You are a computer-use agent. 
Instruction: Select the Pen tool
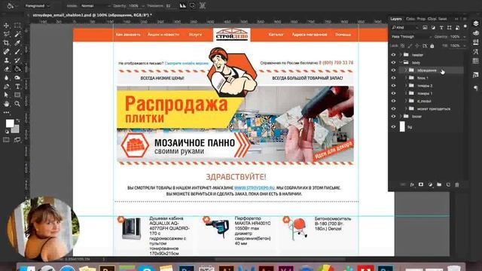[6, 87]
